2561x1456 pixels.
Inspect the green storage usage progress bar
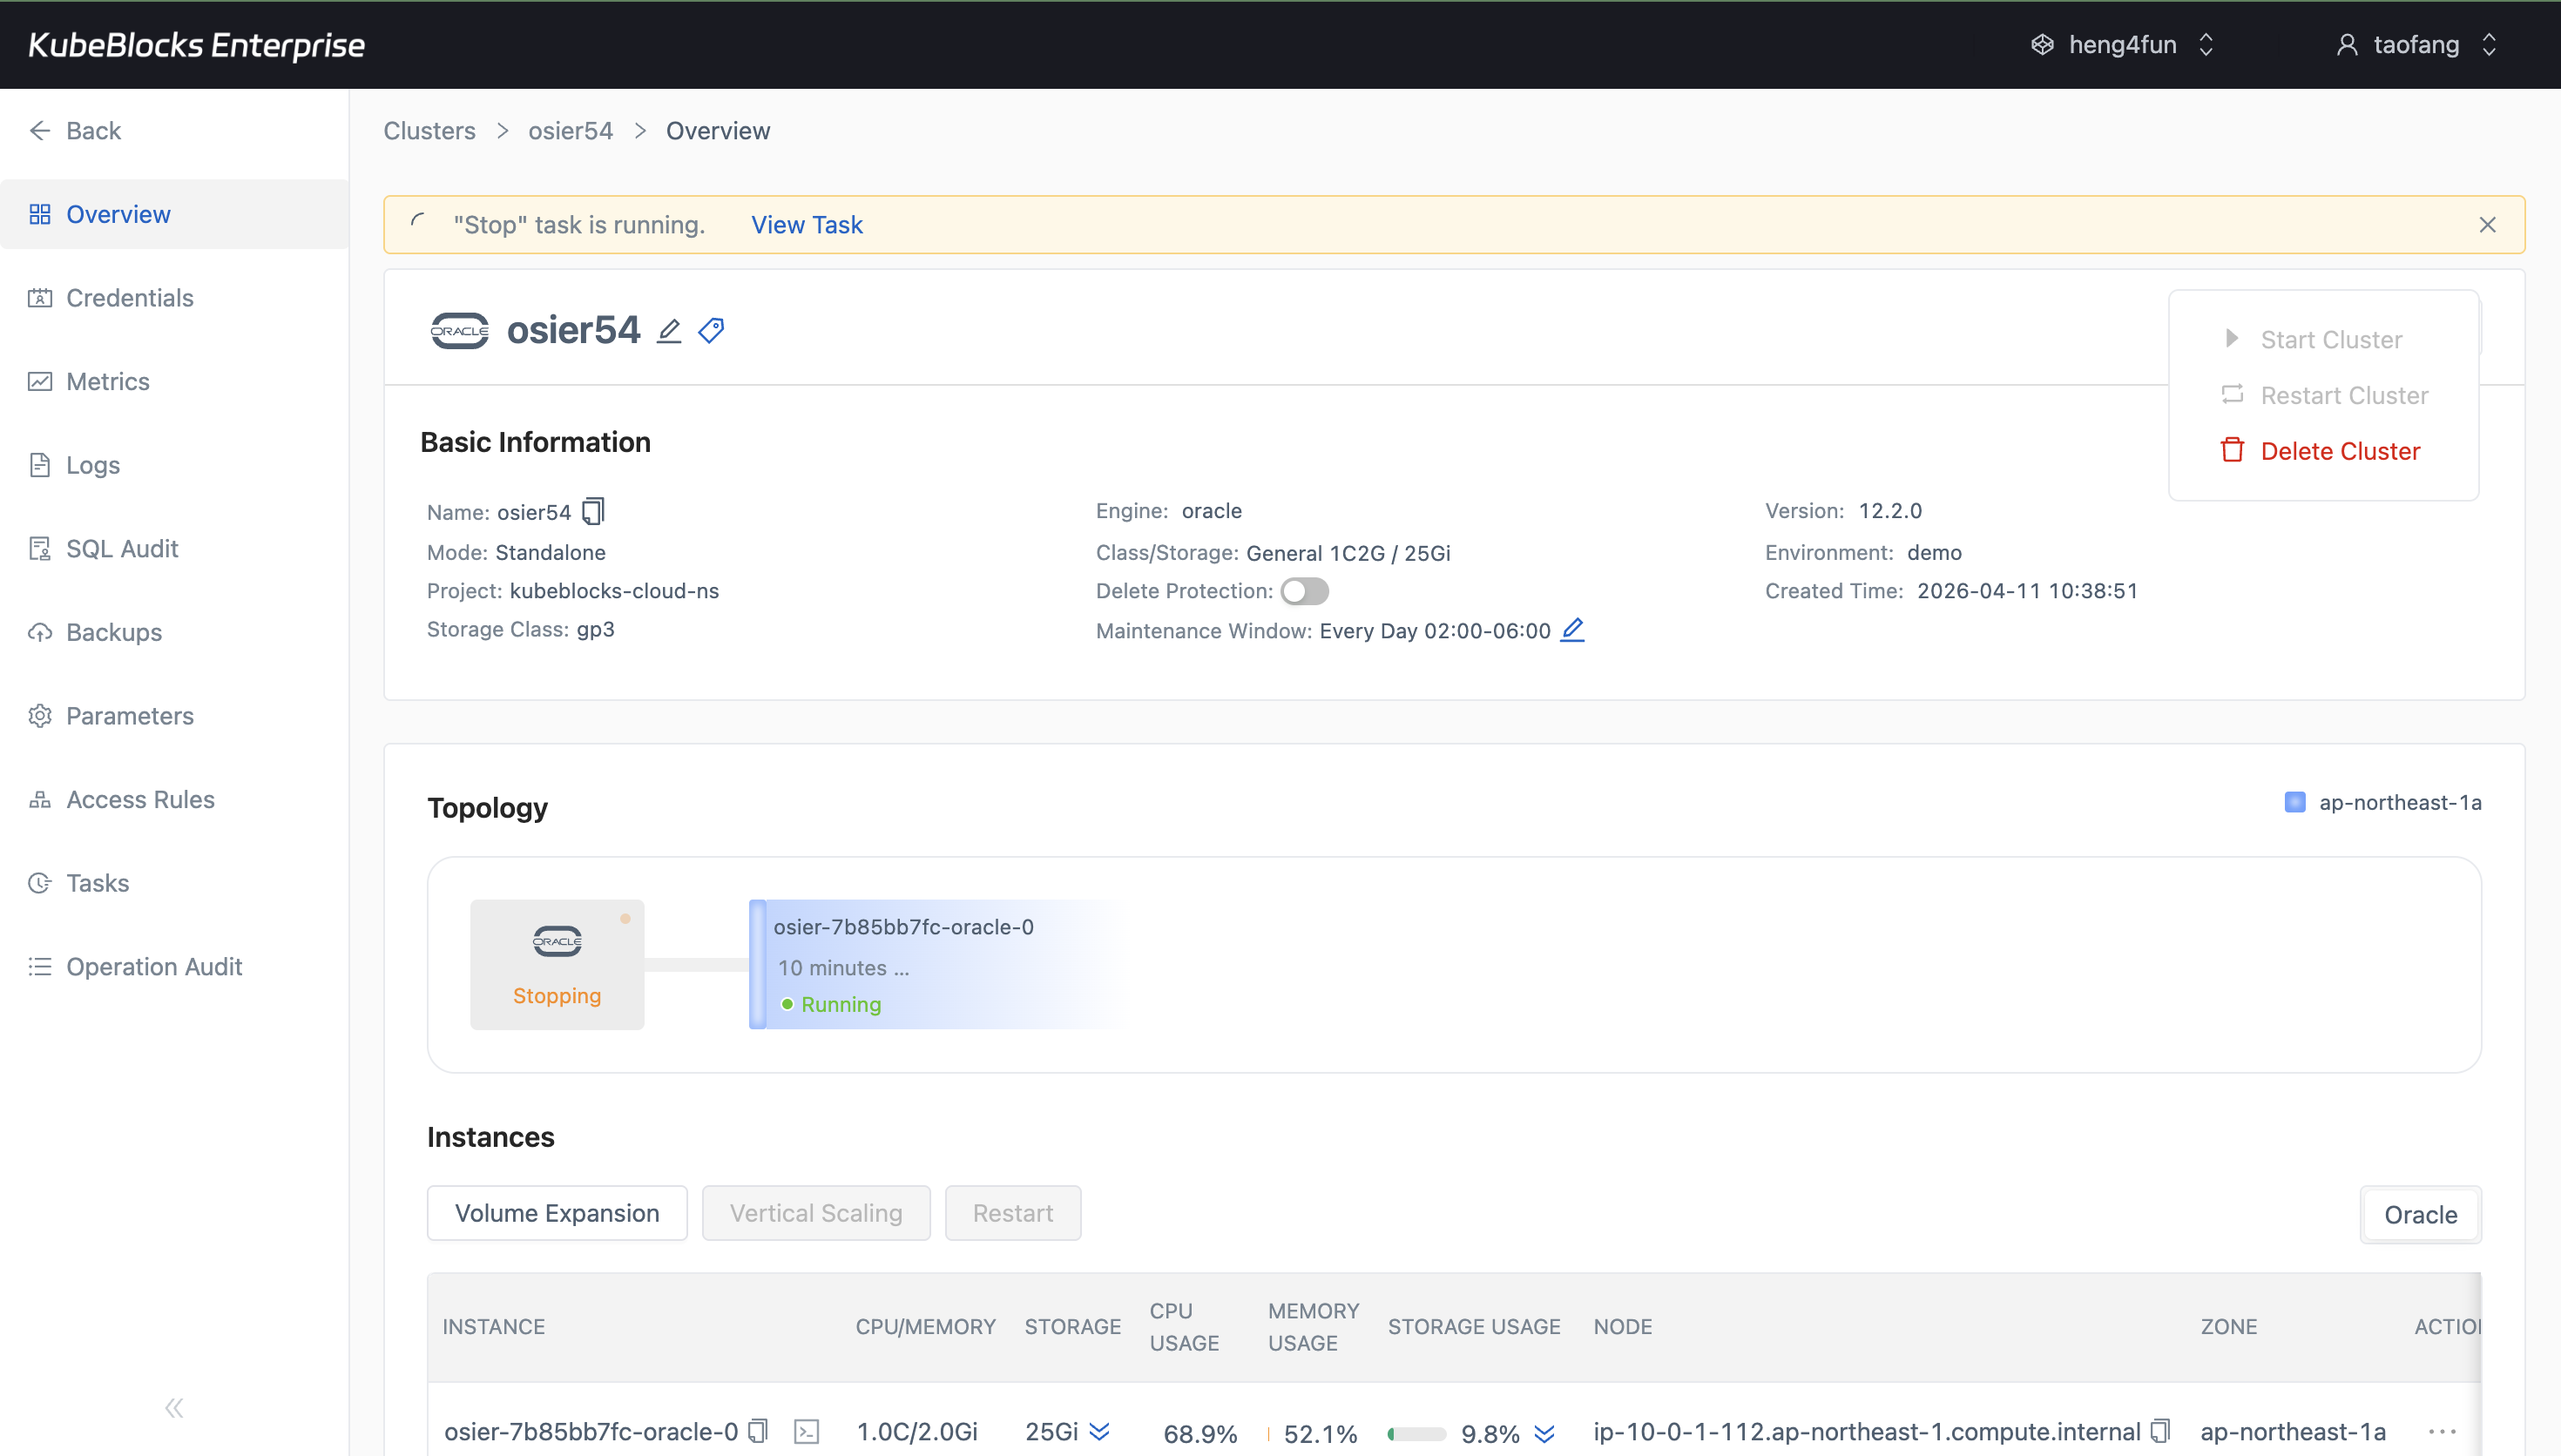click(x=1418, y=1432)
